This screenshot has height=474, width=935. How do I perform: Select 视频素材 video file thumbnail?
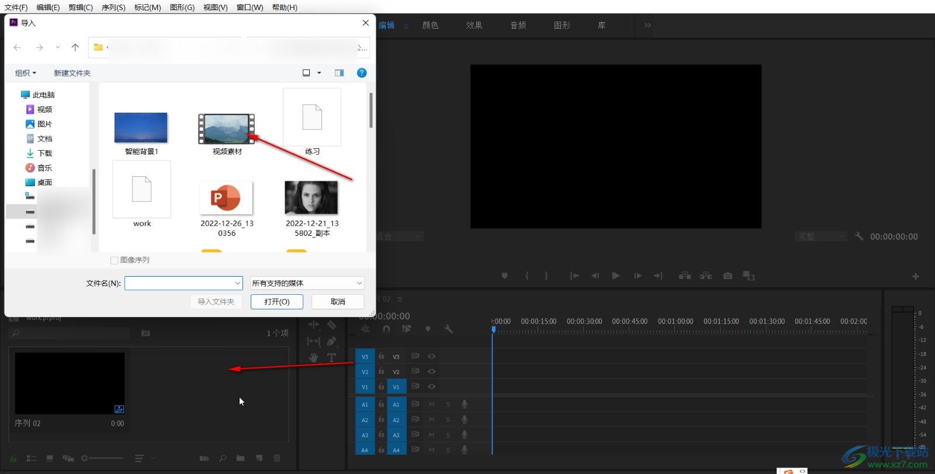[x=227, y=129]
